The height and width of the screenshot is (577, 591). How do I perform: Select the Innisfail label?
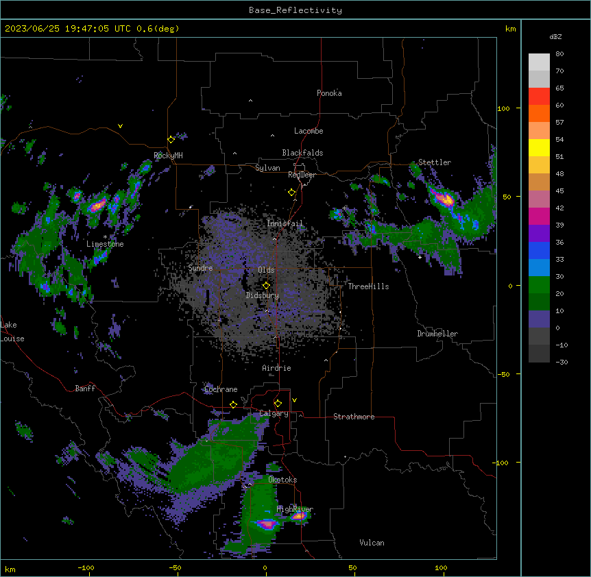coord(285,223)
